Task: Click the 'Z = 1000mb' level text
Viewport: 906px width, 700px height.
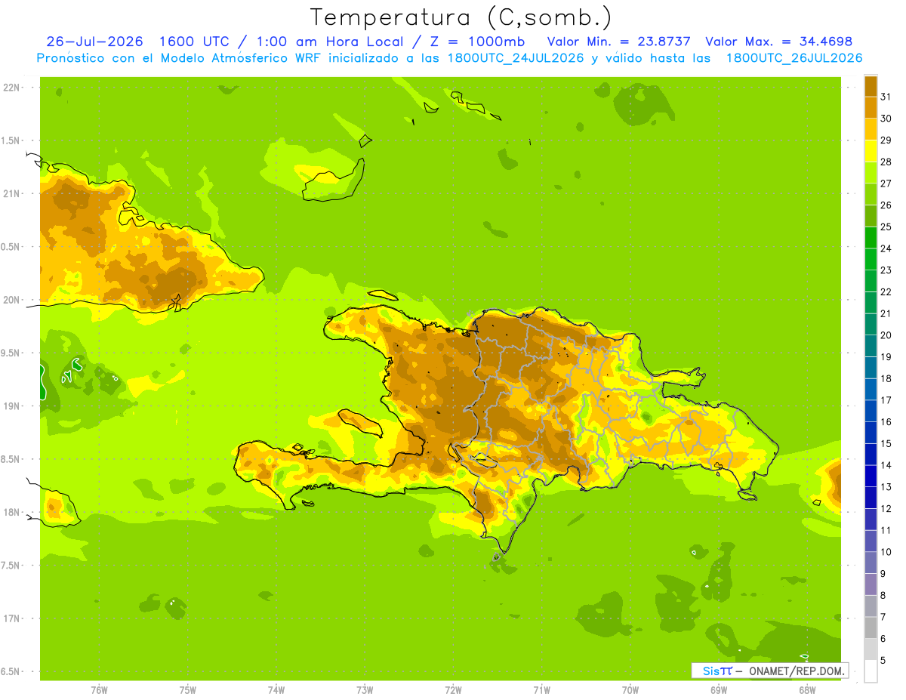Action: tap(477, 42)
